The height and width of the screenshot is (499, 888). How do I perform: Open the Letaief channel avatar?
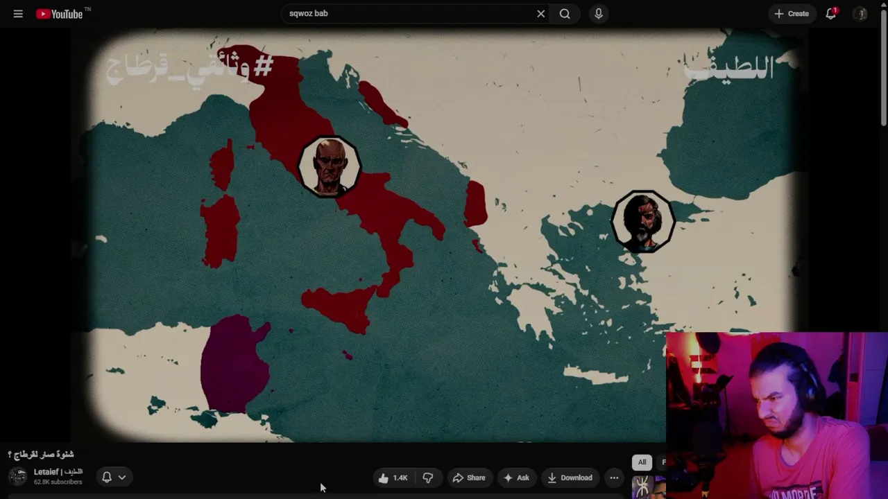coord(18,476)
